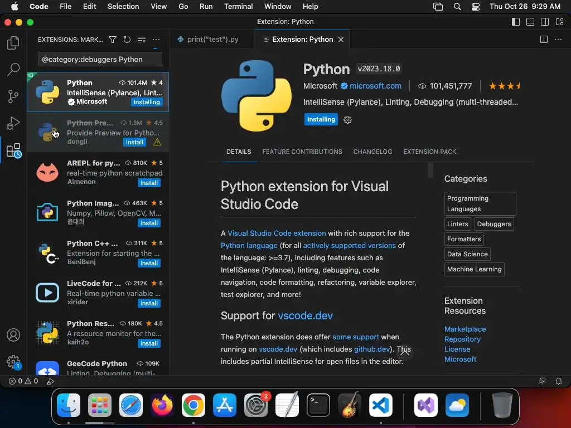Switch to the EXTENSION PACK tab
Viewport: 571px width, 428px height.
[430, 152]
